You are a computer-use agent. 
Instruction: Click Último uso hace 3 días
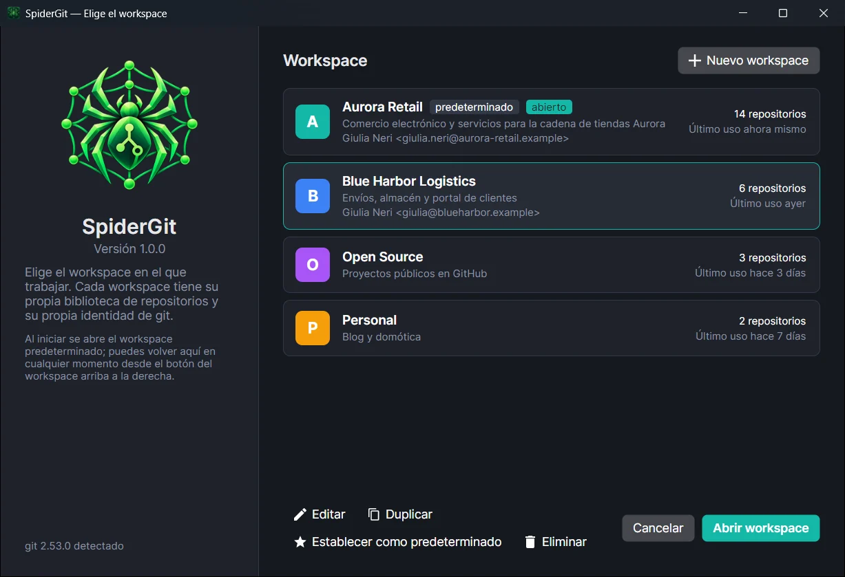(x=750, y=273)
